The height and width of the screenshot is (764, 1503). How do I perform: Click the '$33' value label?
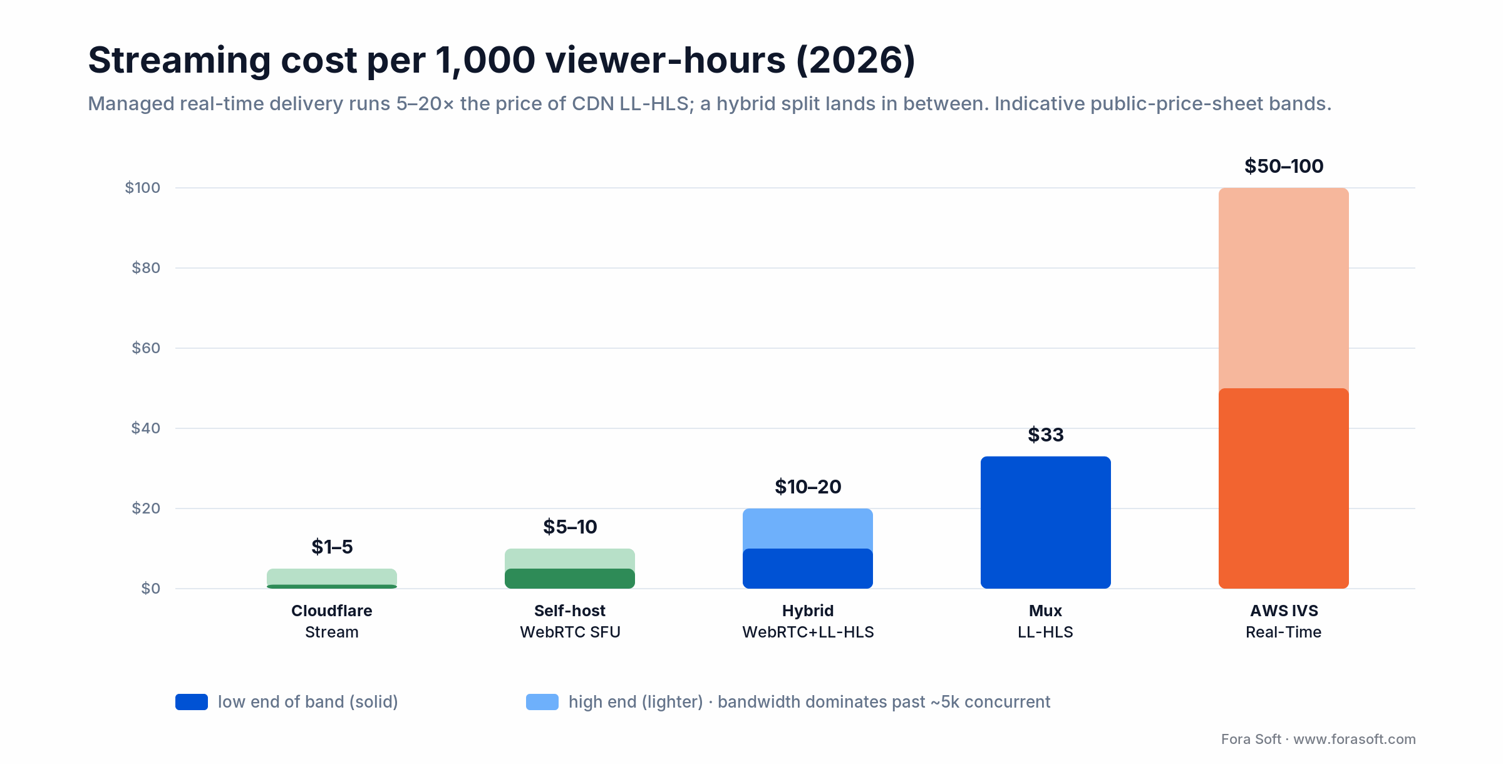tap(1046, 435)
